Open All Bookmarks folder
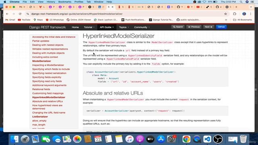Image resolution: width=258 pixels, height=145 pixels. 243,20
